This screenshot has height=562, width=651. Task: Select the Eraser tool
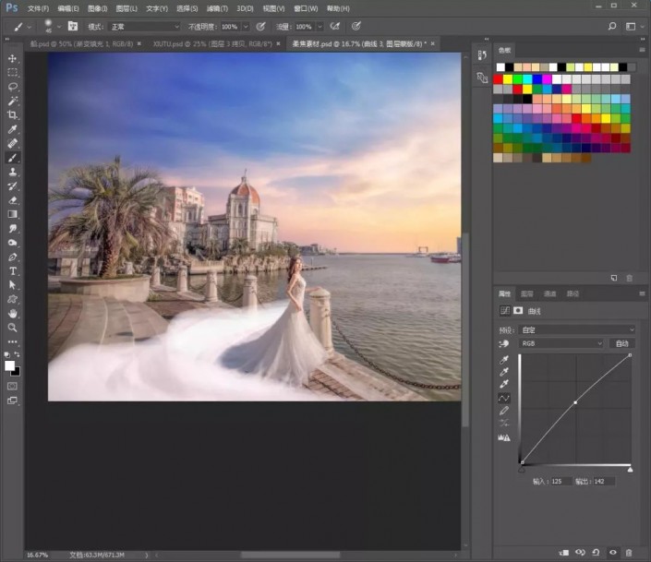(x=12, y=200)
